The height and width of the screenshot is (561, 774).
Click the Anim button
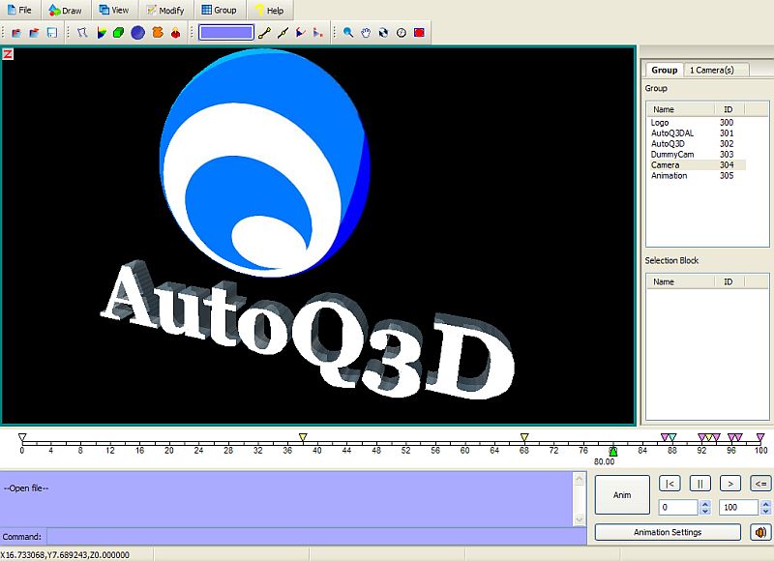click(622, 495)
